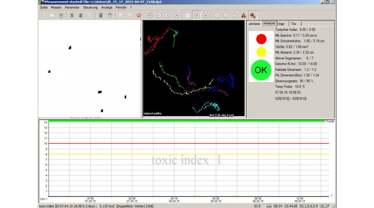Switch to the process tab
Viewport: 374px width, 208px height.
(x=254, y=24)
